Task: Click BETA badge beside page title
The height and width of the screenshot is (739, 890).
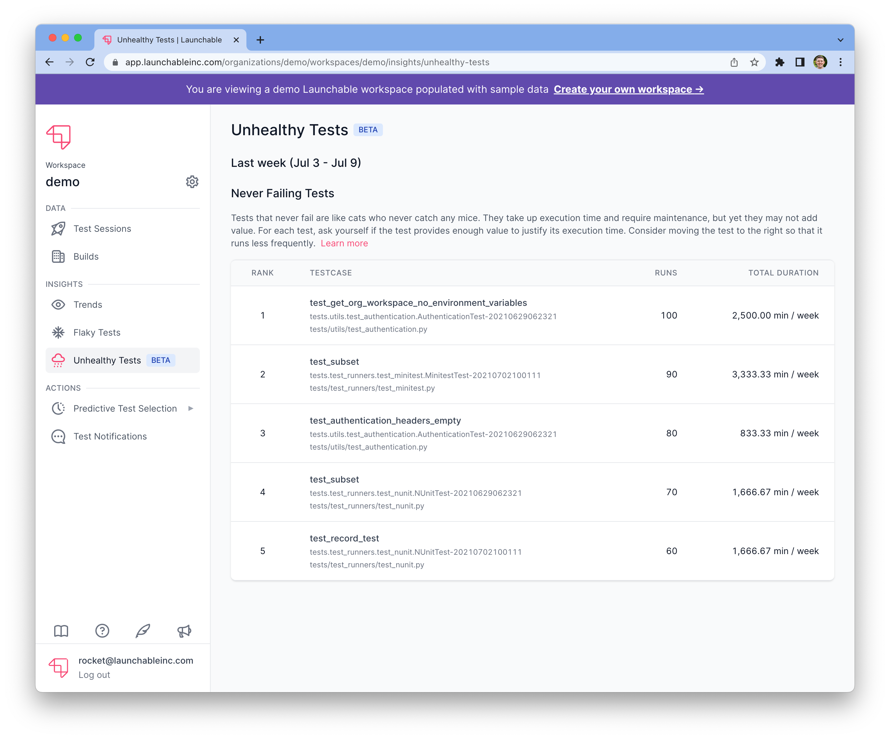Action: [x=368, y=130]
